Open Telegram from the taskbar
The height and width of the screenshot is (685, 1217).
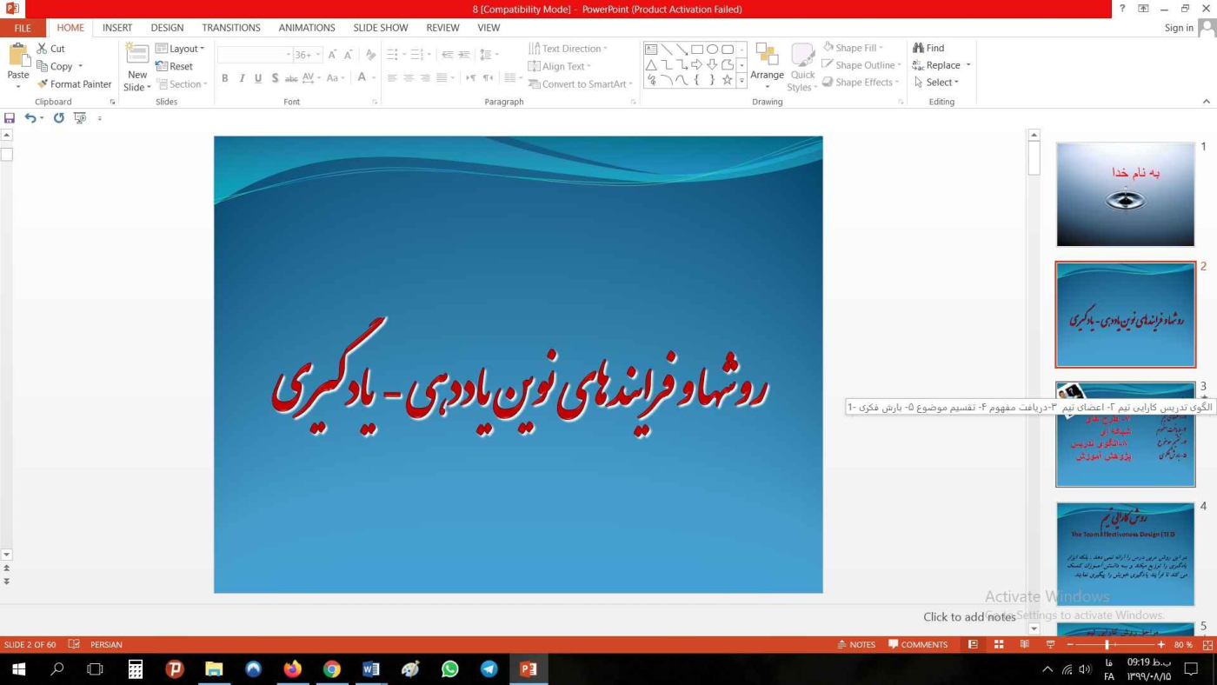click(x=489, y=668)
